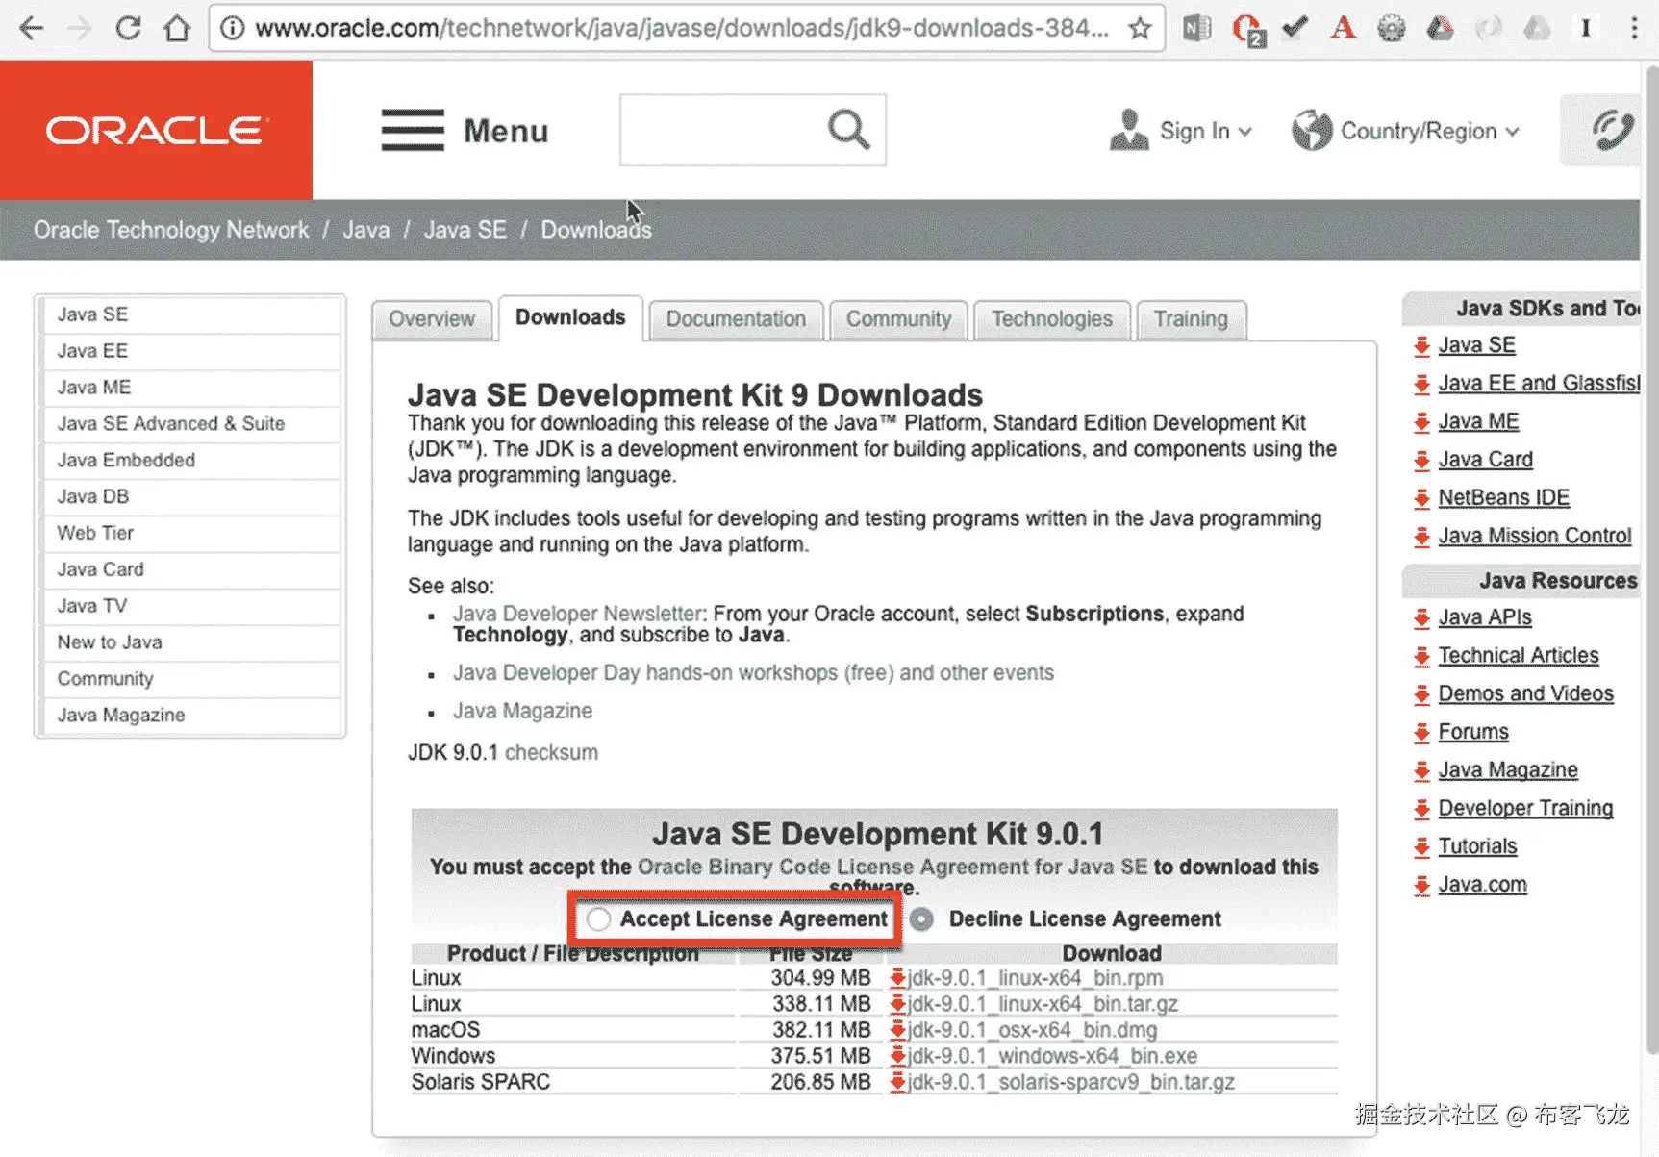The image size is (1659, 1157).
Task: Click the Solaris SPARC product row label
Action: (481, 1082)
